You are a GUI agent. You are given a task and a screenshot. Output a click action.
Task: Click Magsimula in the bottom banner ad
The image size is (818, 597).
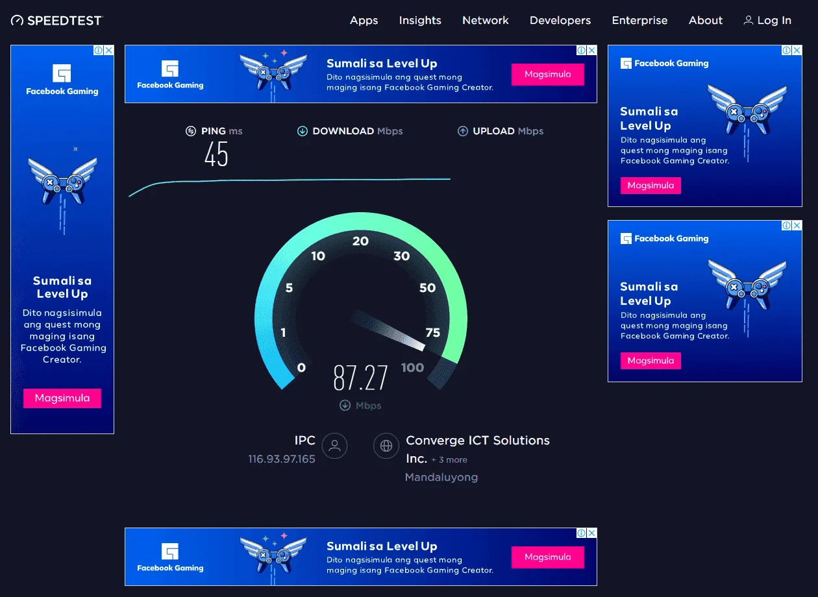point(548,557)
